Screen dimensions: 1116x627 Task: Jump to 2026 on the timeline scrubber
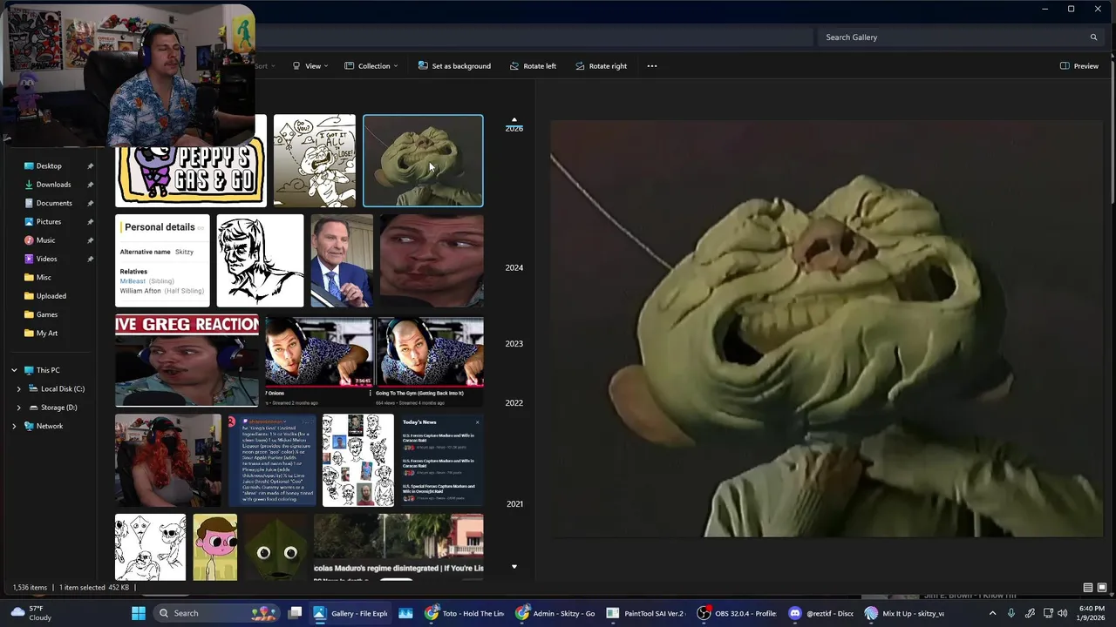point(514,129)
